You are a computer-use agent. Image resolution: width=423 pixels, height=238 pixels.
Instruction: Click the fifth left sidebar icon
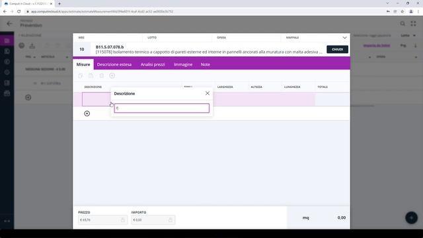click(x=7, y=83)
